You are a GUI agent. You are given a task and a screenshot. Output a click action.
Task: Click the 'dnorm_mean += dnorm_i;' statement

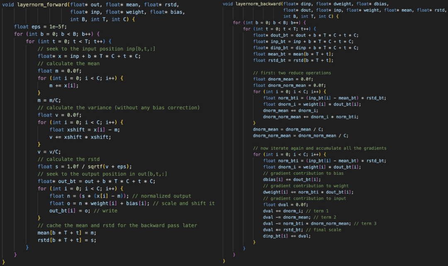coord(290,111)
